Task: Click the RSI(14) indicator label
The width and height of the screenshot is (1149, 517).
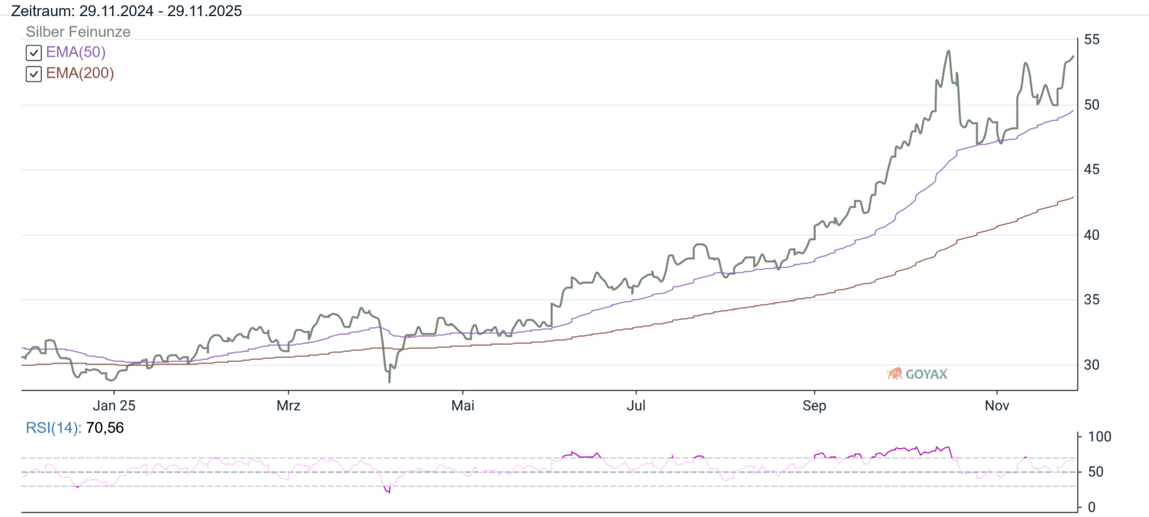Action: [x=53, y=428]
